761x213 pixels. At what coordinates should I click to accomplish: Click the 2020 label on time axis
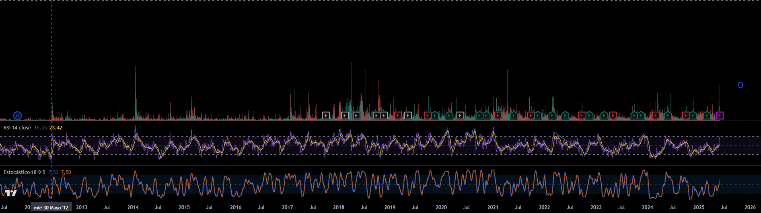pyautogui.click(x=441, y=207)
